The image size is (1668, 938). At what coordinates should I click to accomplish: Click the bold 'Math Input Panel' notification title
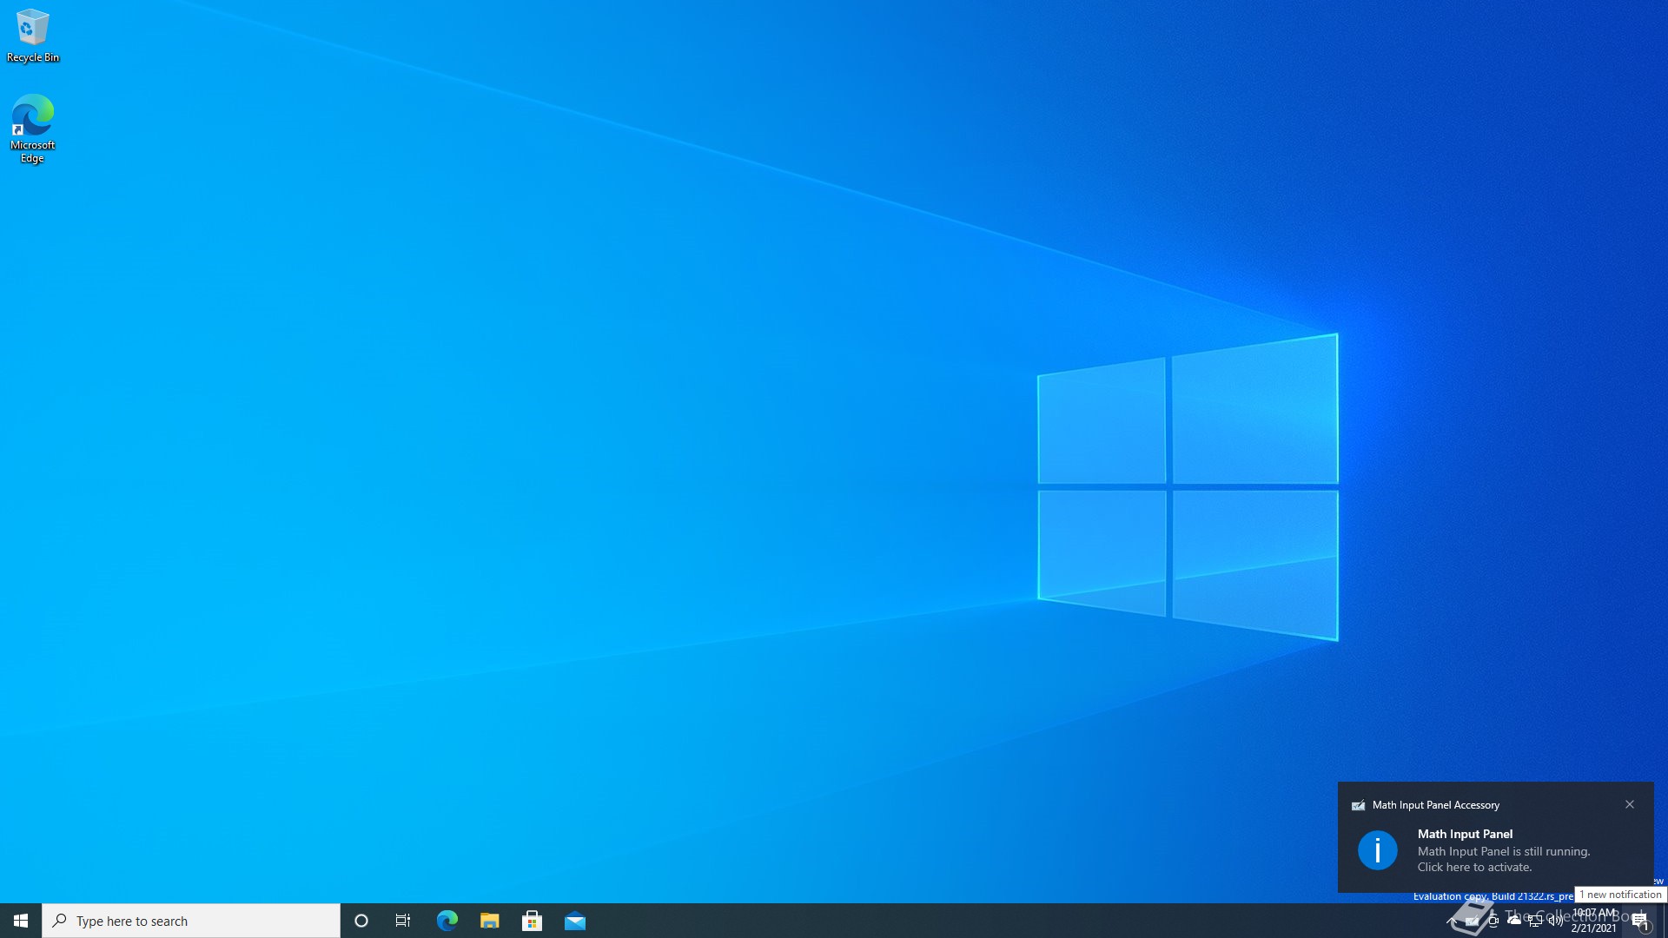[x=1465, y=834]
